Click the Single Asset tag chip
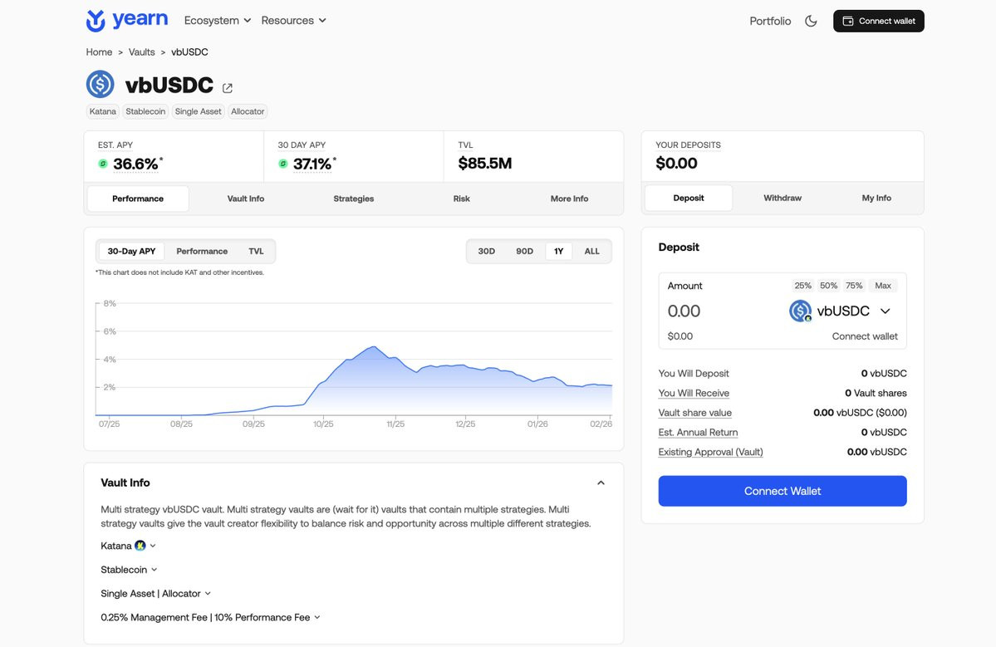Screen dimensions: 996x647 click(199, 111)
